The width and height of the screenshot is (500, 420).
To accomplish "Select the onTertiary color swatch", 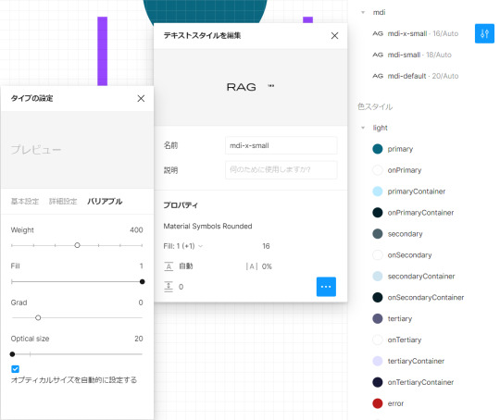I will pyautogui.click(x=378, y=340).
